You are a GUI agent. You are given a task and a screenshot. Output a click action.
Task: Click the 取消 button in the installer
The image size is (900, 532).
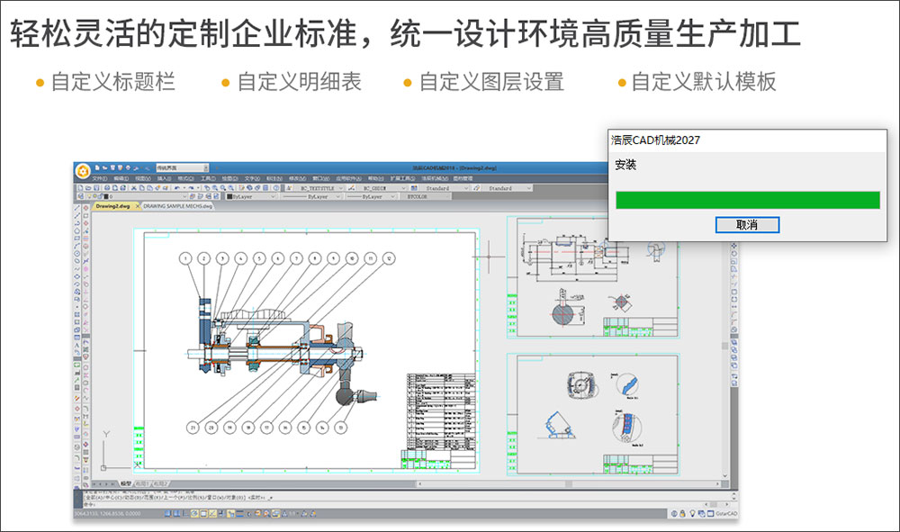pos(747,225)
